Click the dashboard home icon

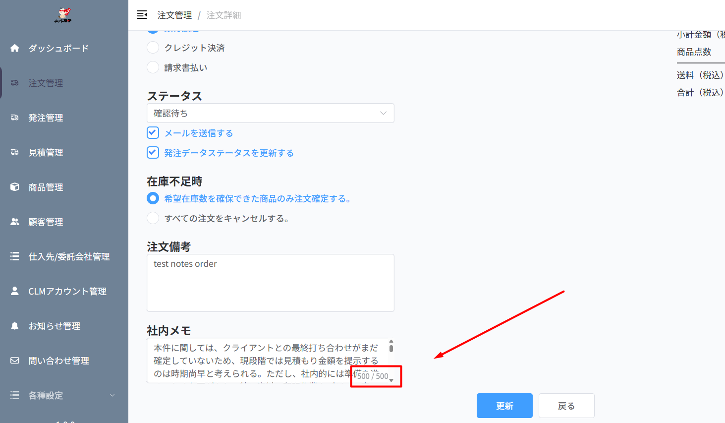(x=15, y=48)
